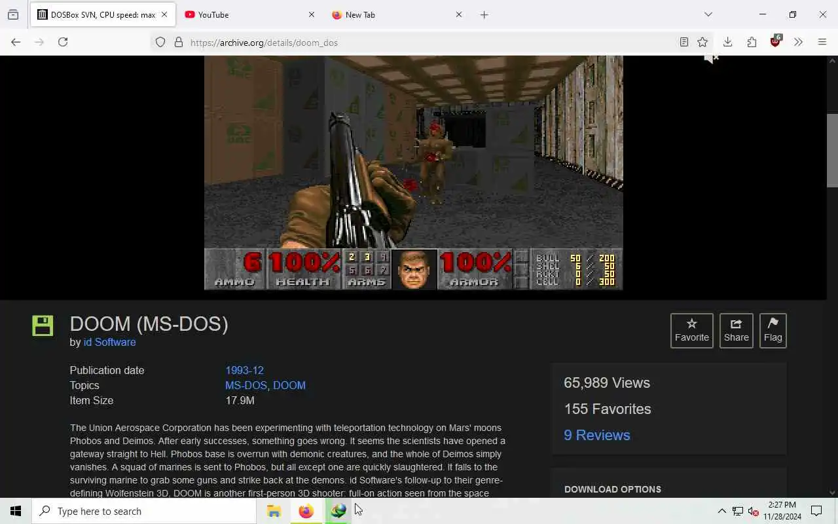Show hidden system tray icons

[x=721, y=511]
